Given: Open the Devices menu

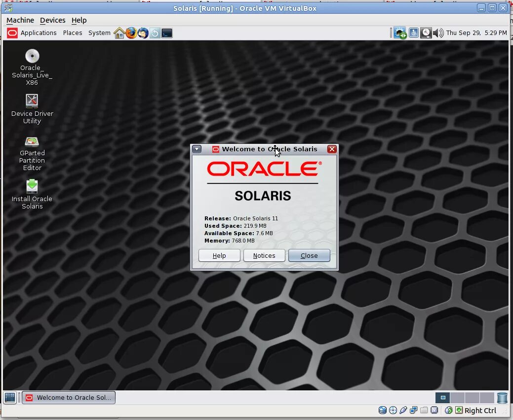Looking at the screenshot, I should pos(53,20).
